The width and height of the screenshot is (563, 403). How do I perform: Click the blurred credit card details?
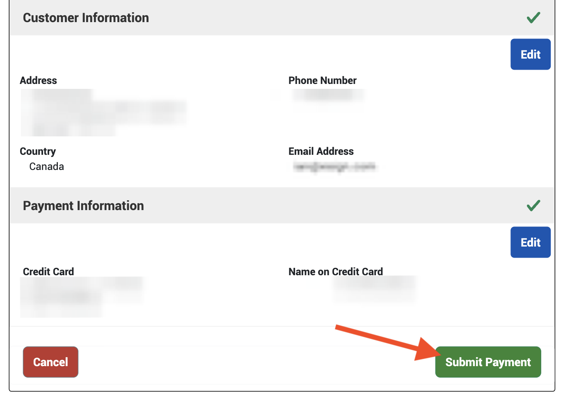tap(82, 297)
